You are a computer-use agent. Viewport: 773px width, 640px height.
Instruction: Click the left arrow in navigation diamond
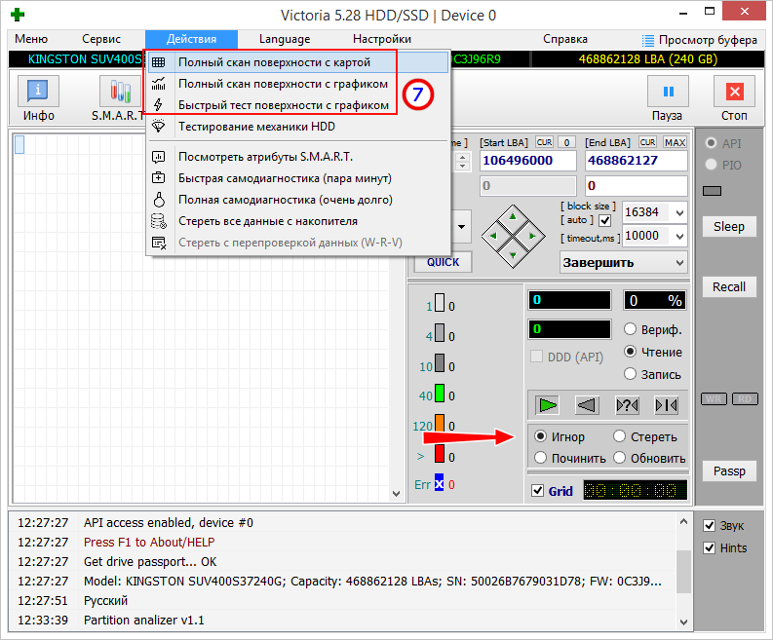492,236
